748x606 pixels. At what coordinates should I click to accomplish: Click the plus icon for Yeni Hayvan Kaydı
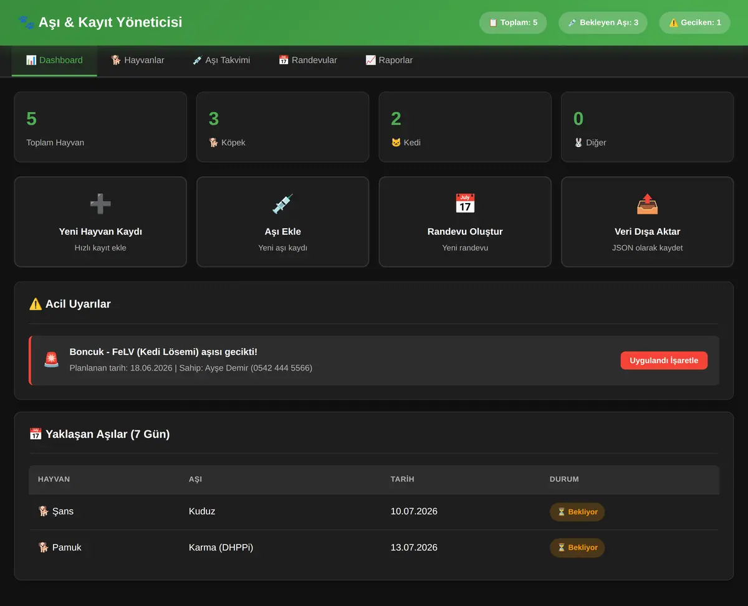click(100, 204)
